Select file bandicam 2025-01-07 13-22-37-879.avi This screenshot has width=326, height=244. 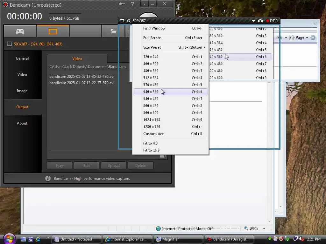(x=82, y=83)
